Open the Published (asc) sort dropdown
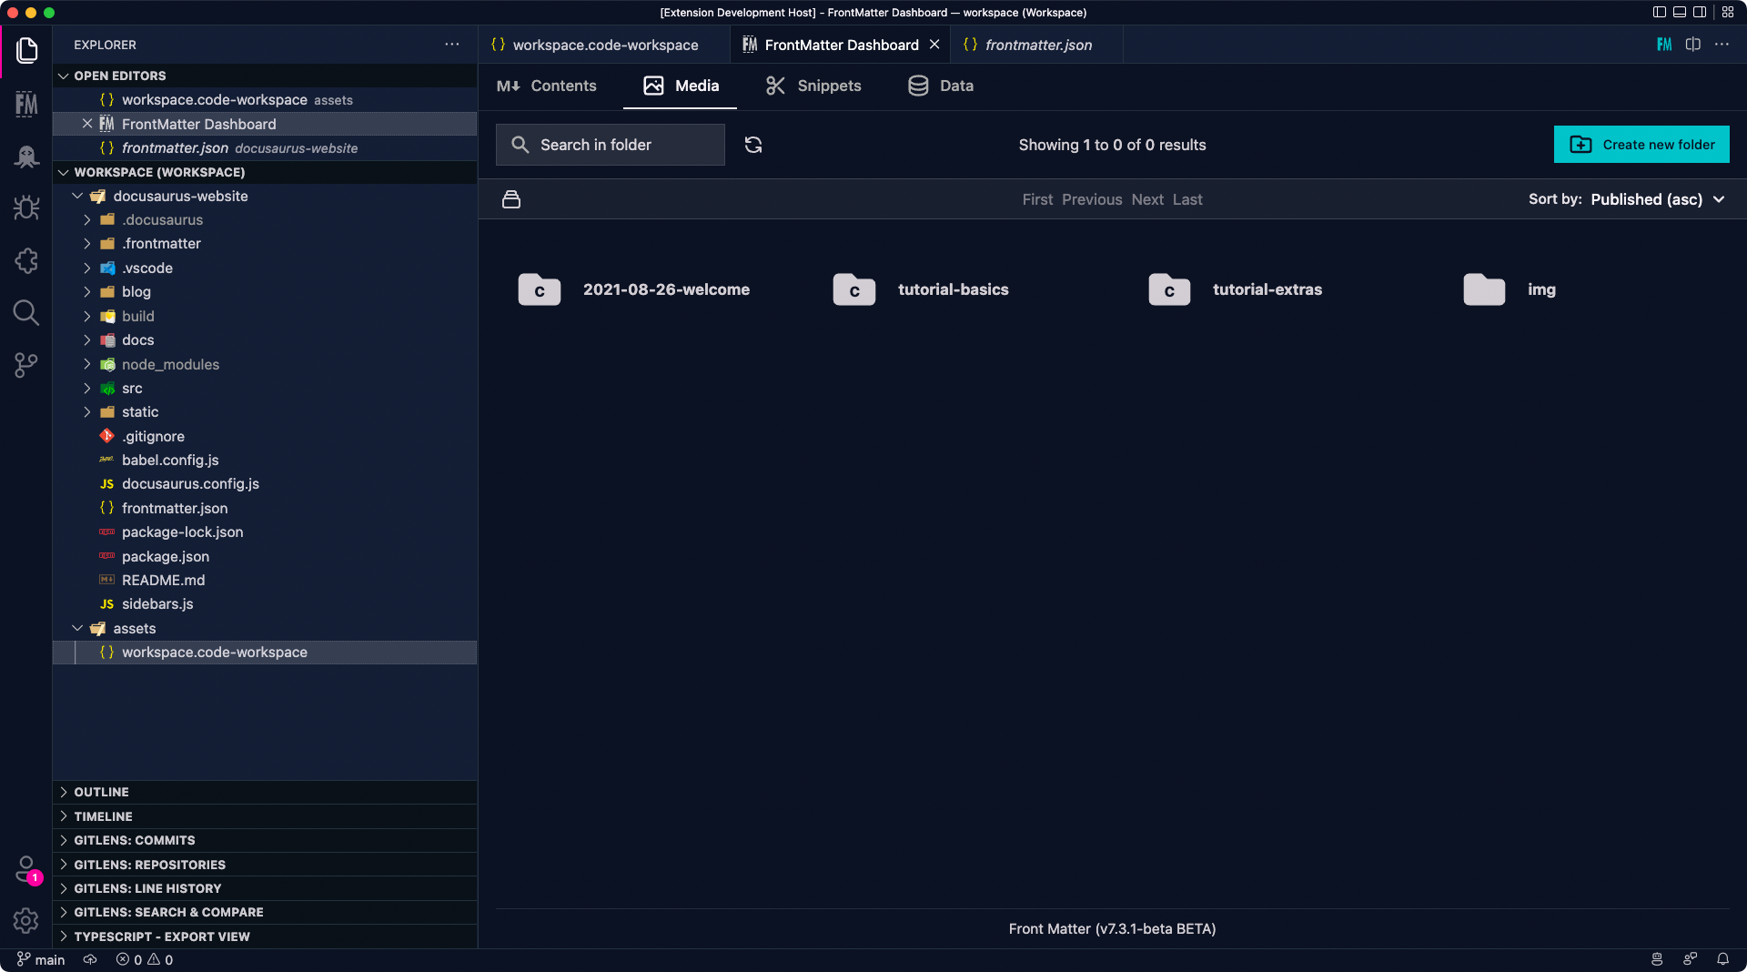Viewport: 1747px width, 972px height. [x=1656, y=198]
